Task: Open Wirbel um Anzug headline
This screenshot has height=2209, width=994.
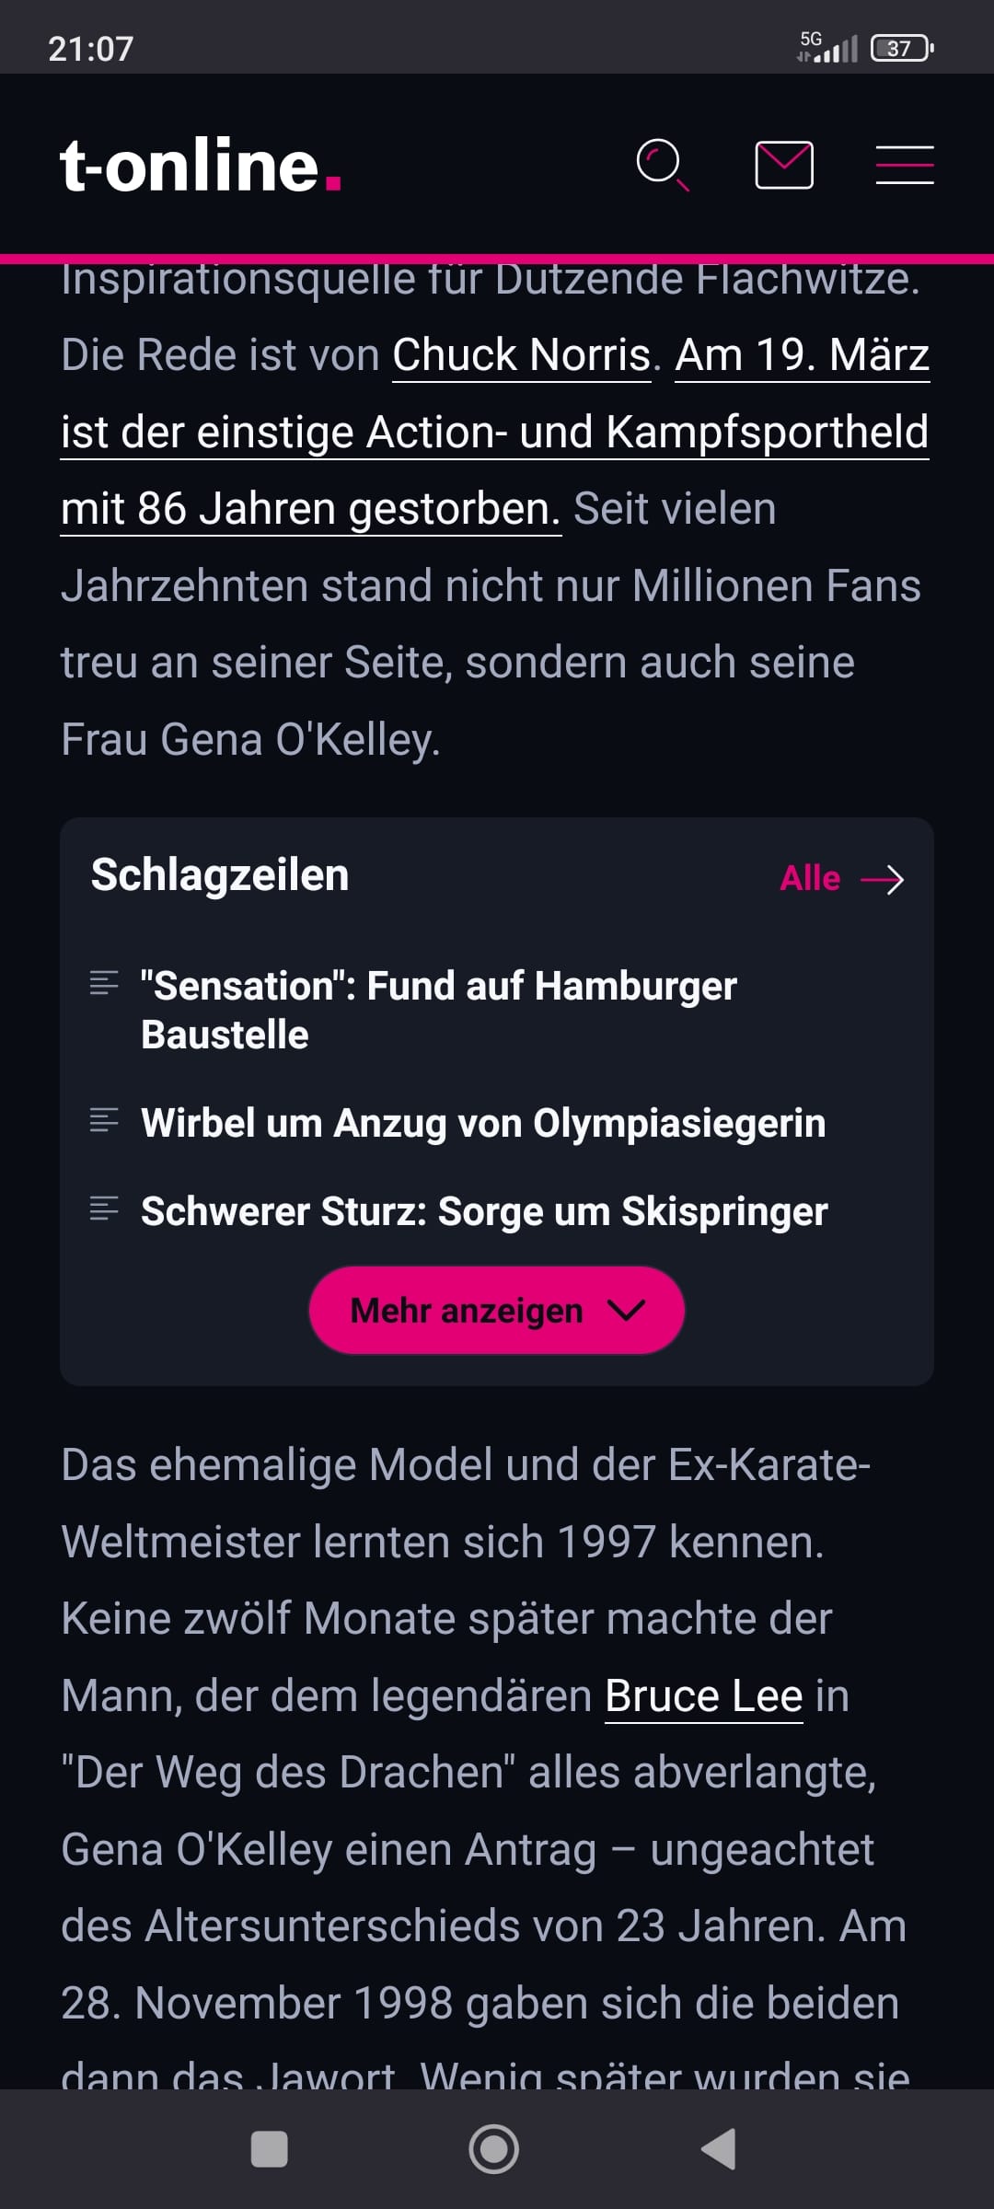Action: coord(483,1123)
